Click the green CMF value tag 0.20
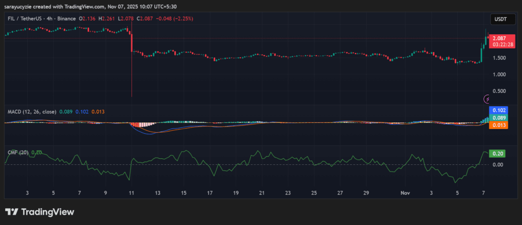This screenshot has width=522, height=225. click(497, 153)
